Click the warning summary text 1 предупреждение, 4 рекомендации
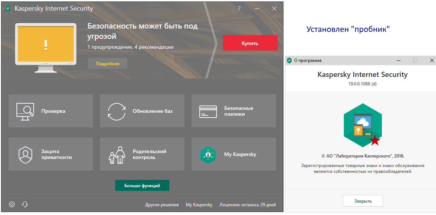 pyautogui.click(x=131, y=47)
